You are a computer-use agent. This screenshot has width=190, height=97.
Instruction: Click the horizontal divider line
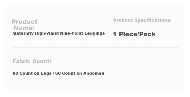95,48
